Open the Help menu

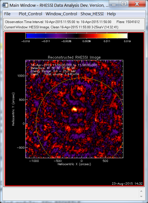pos(111,14)
